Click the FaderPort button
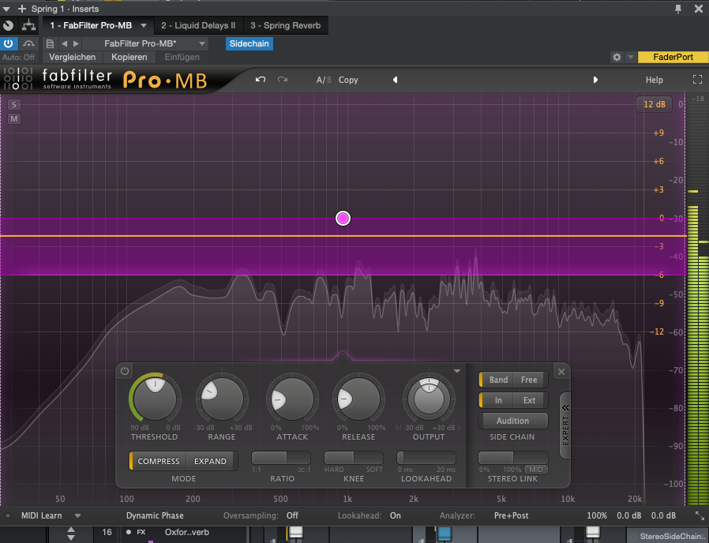Viewport: 709px width, 543px height. (673, 57)
